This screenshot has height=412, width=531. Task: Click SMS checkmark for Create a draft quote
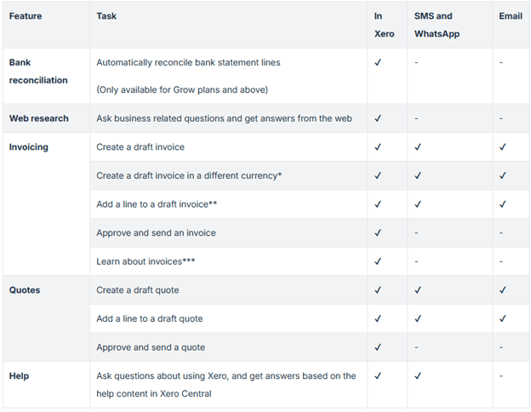tap(418, 290)
